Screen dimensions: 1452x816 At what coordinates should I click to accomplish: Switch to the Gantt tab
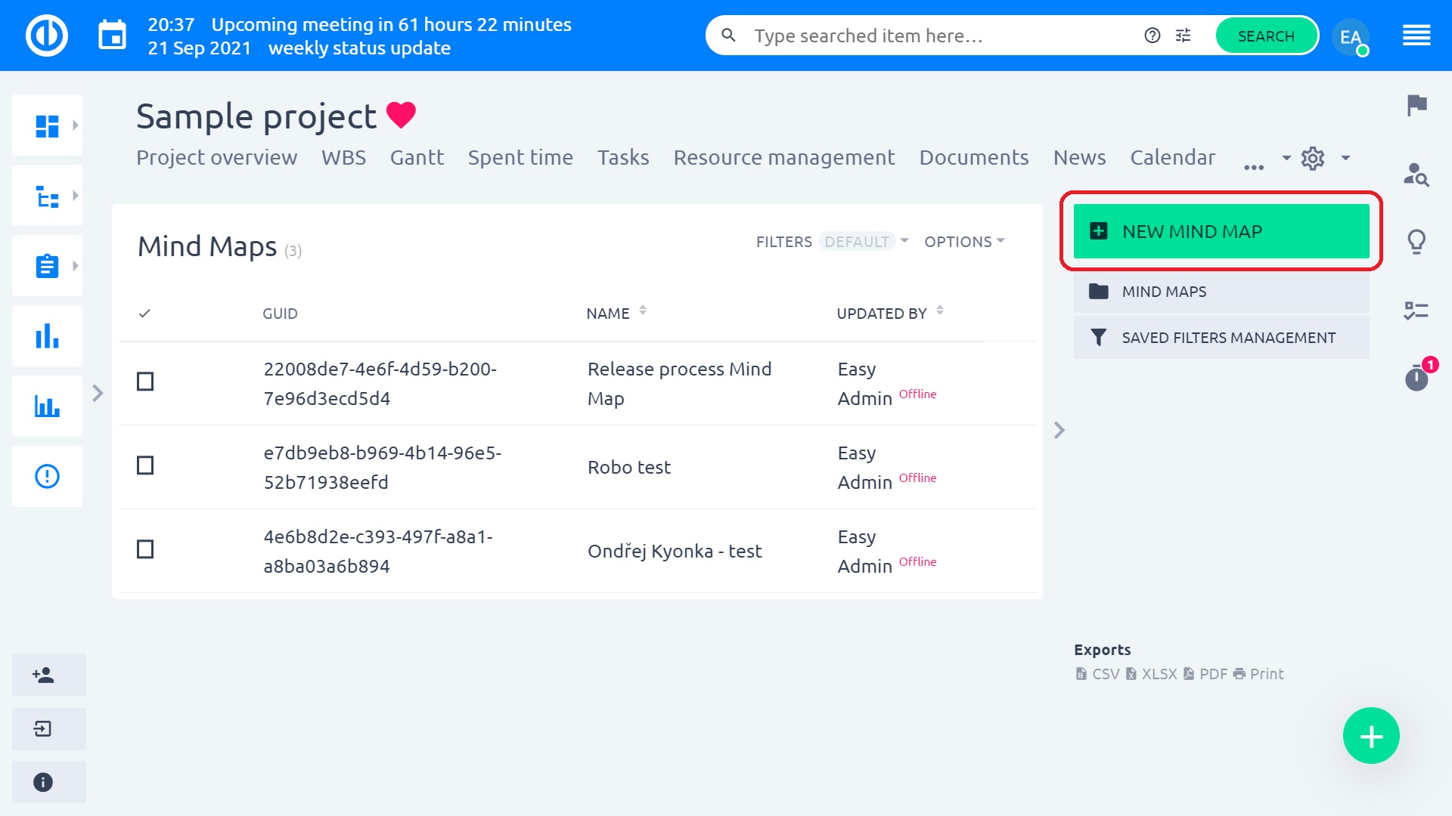coord(417,157)
